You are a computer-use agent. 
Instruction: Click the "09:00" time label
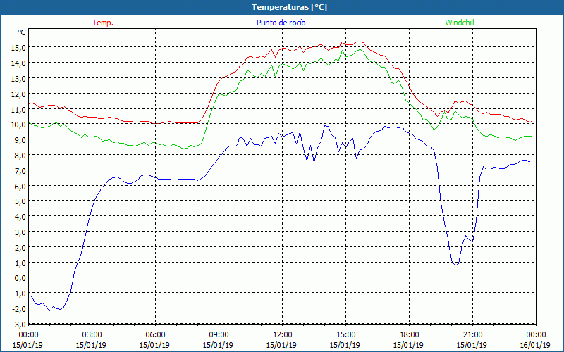(x=218, y=335)
